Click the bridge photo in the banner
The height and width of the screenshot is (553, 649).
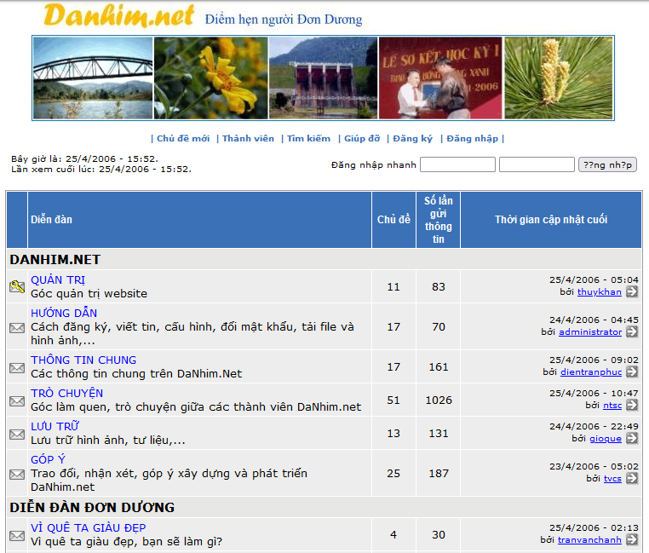[93, 78]
